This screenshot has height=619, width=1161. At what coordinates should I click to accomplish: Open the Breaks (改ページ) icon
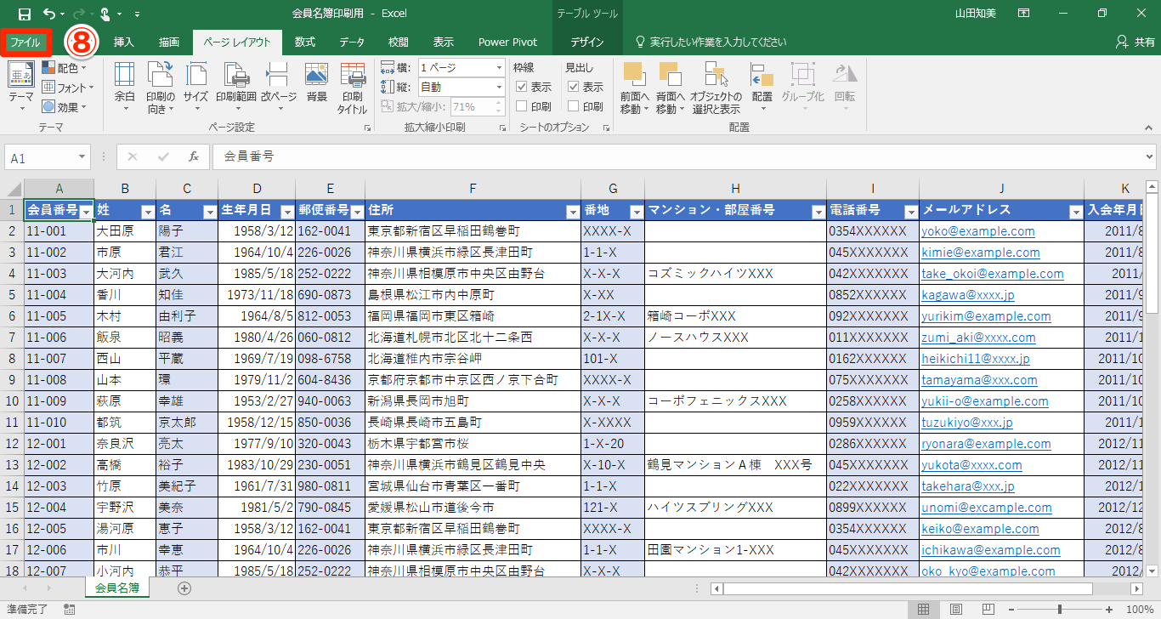click(x=278, y=74)
